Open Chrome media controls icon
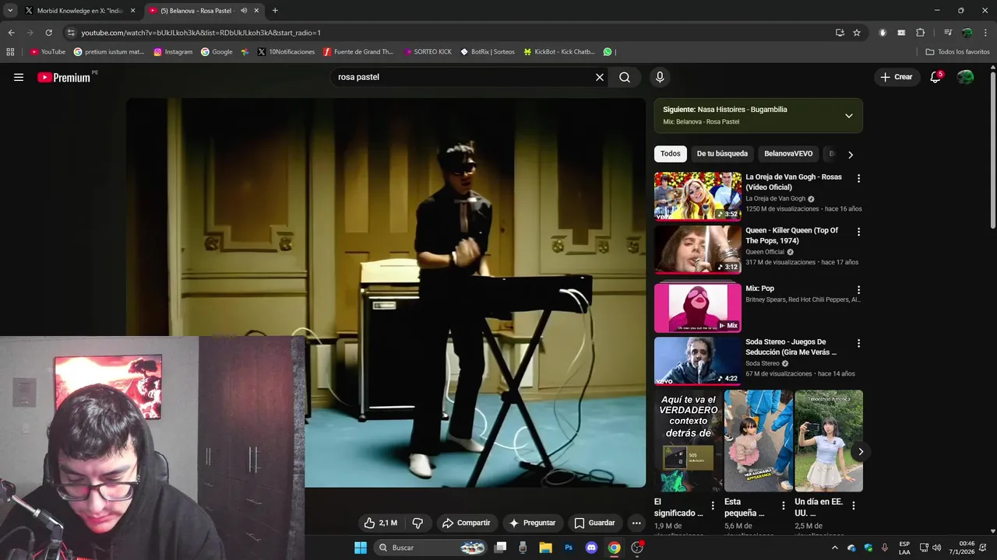997x560 pixels. click(x=948, y=33)
